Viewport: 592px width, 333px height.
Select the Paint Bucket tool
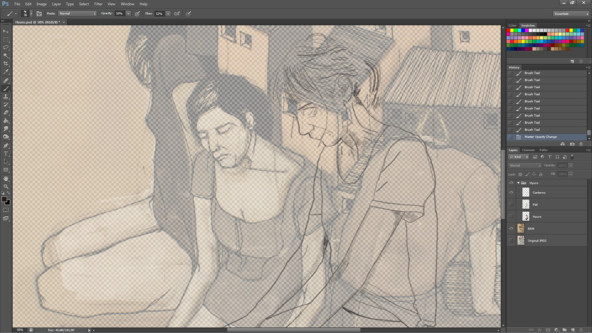[6, 121]
